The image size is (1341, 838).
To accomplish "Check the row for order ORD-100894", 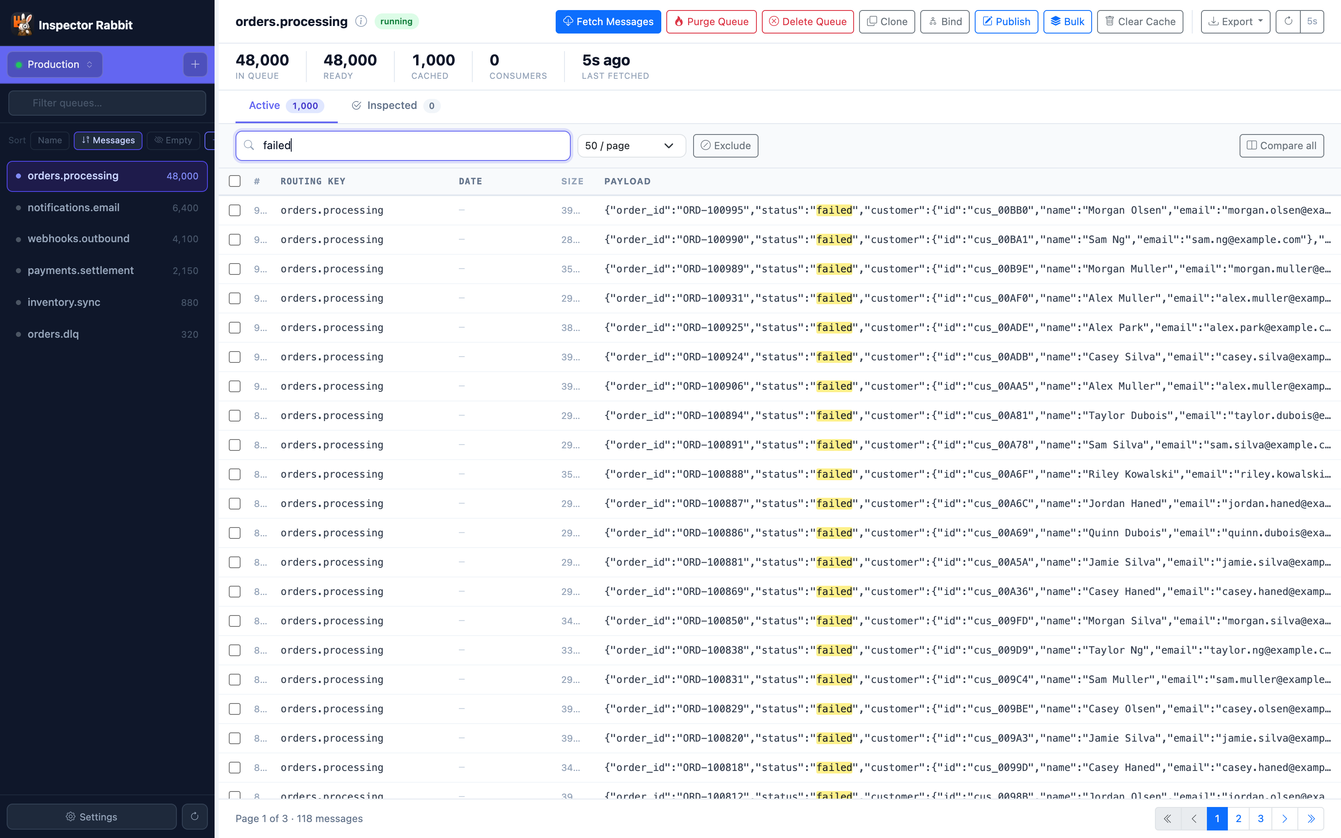I will (x=235, y=416).
